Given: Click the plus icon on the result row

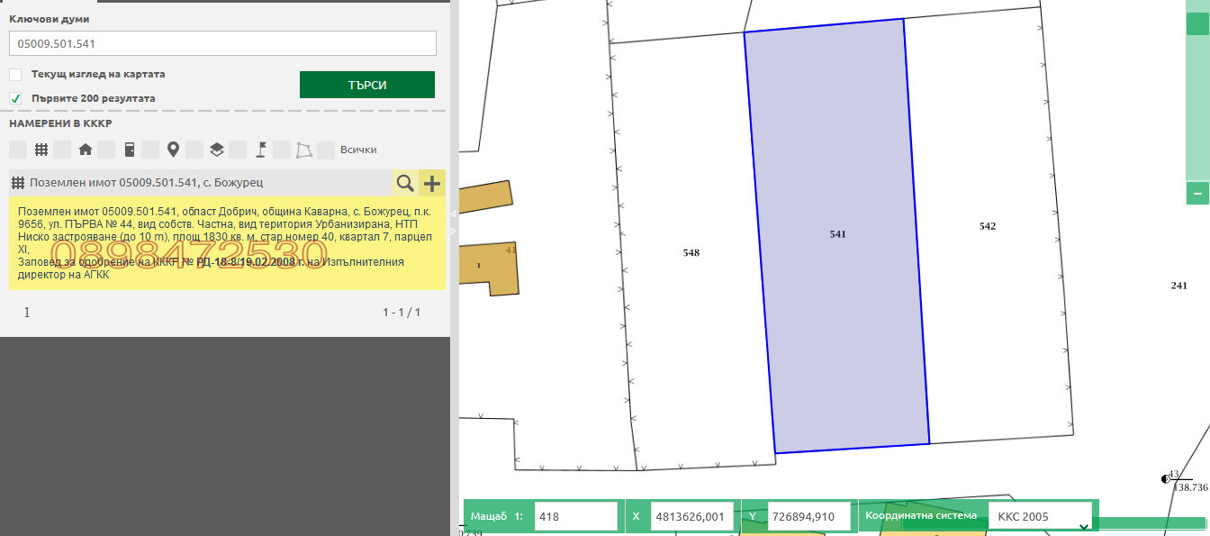Looking at the screenshot, I should point(432,183).
